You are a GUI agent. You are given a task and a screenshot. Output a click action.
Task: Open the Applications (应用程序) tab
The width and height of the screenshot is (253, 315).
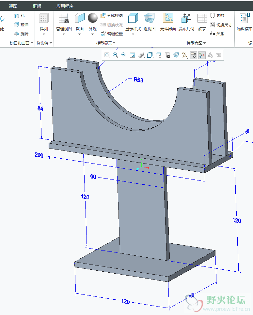coord(65,6)
